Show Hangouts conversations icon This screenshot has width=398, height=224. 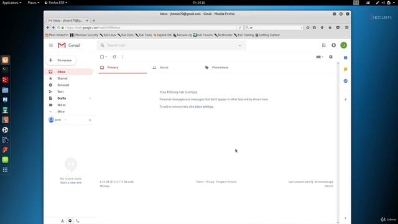[x=70, y=221]
